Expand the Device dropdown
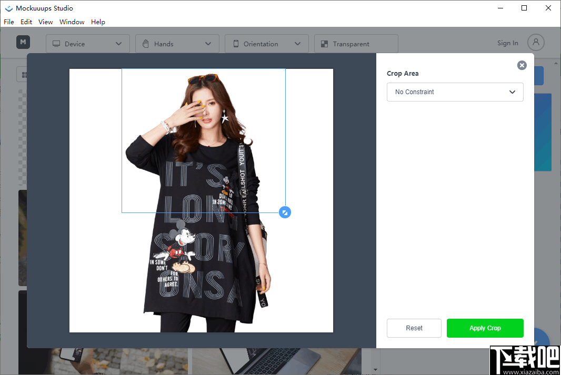 click(119, 44)
